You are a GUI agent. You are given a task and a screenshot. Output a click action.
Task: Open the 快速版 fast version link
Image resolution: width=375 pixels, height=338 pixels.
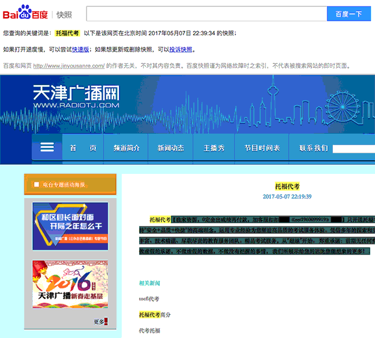(x=81, y=50)
